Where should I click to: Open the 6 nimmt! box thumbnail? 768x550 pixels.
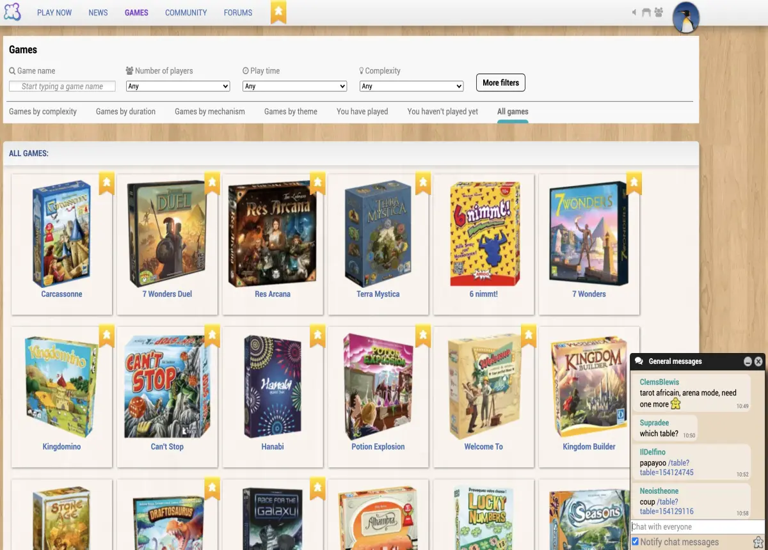(484, 233)
